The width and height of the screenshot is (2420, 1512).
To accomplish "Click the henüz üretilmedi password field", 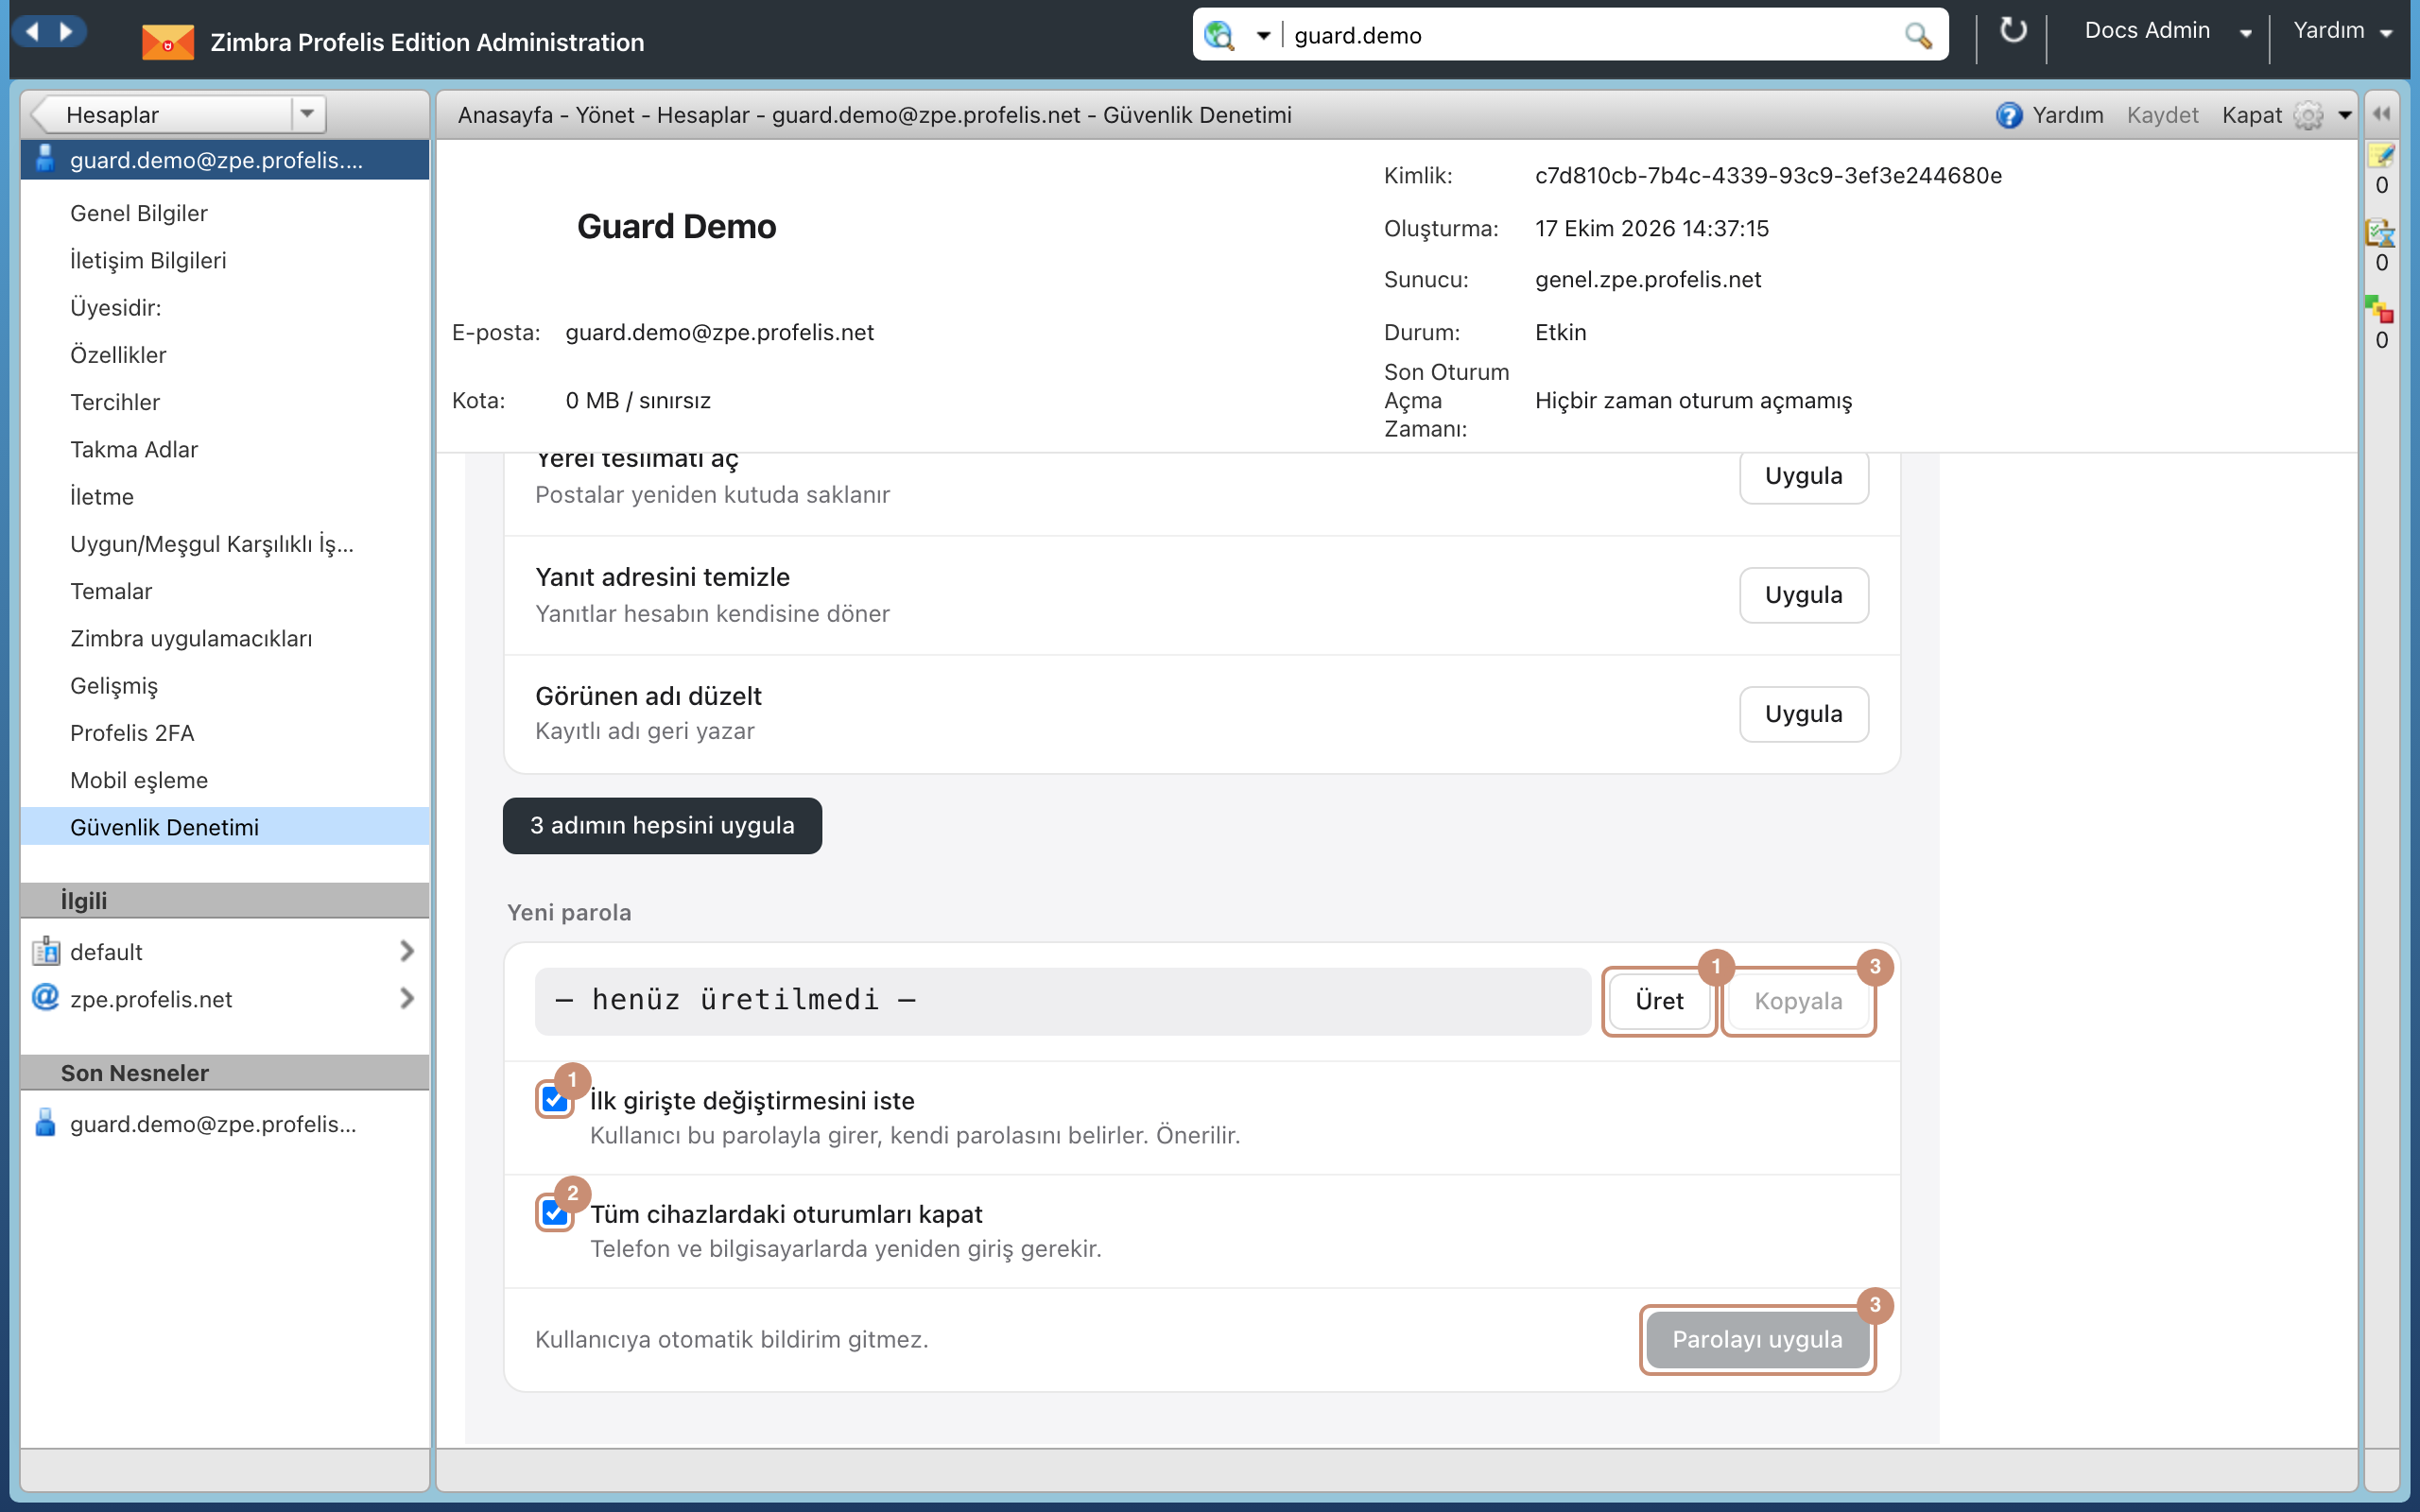I will pyautogui.click(x=1062, y=1000).
